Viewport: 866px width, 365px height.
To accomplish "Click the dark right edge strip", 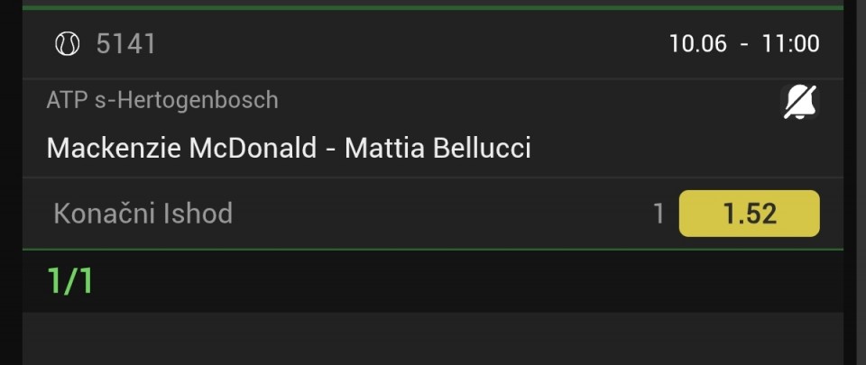I will [854, 182].
